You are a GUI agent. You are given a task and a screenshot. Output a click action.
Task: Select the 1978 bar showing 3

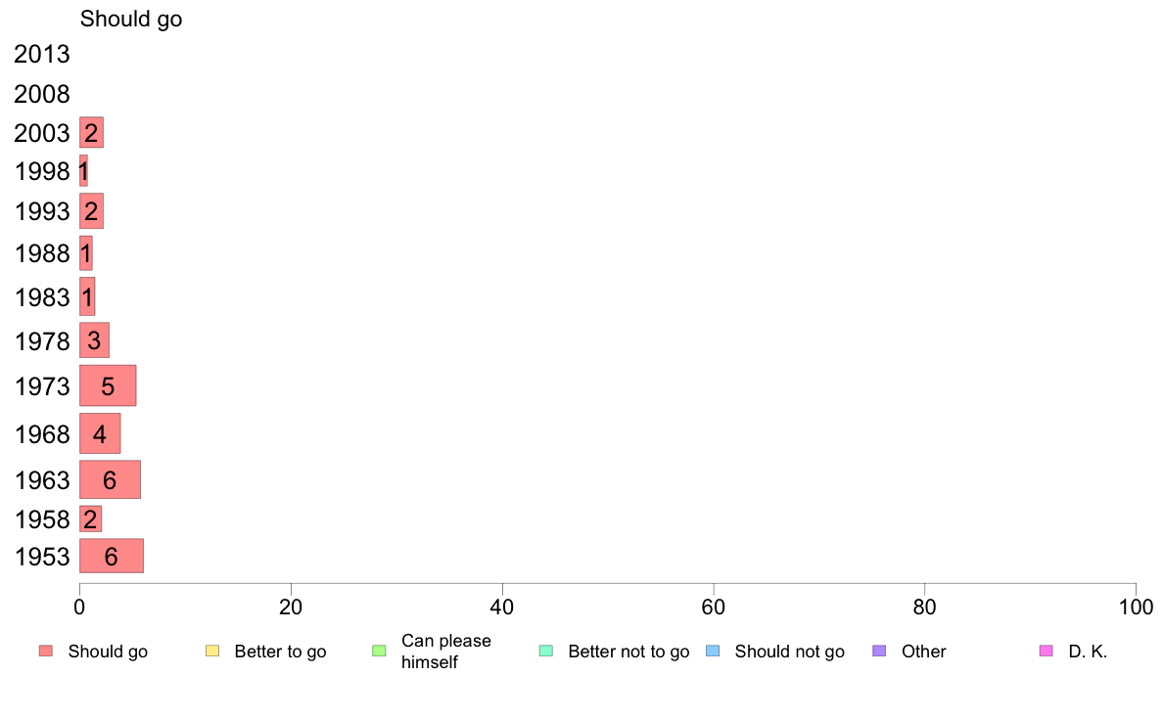pos(94,340)
